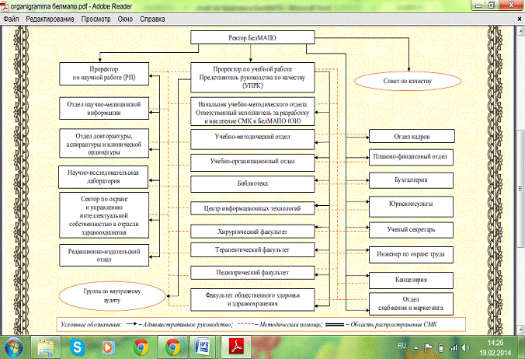525x359 pixels.
Task: Open Windows Explorer from the taskbar
Action: (x=47, y=346)
